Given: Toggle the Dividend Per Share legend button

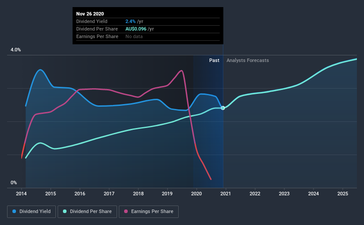Looking at the screenshot, I should [87, 212].
